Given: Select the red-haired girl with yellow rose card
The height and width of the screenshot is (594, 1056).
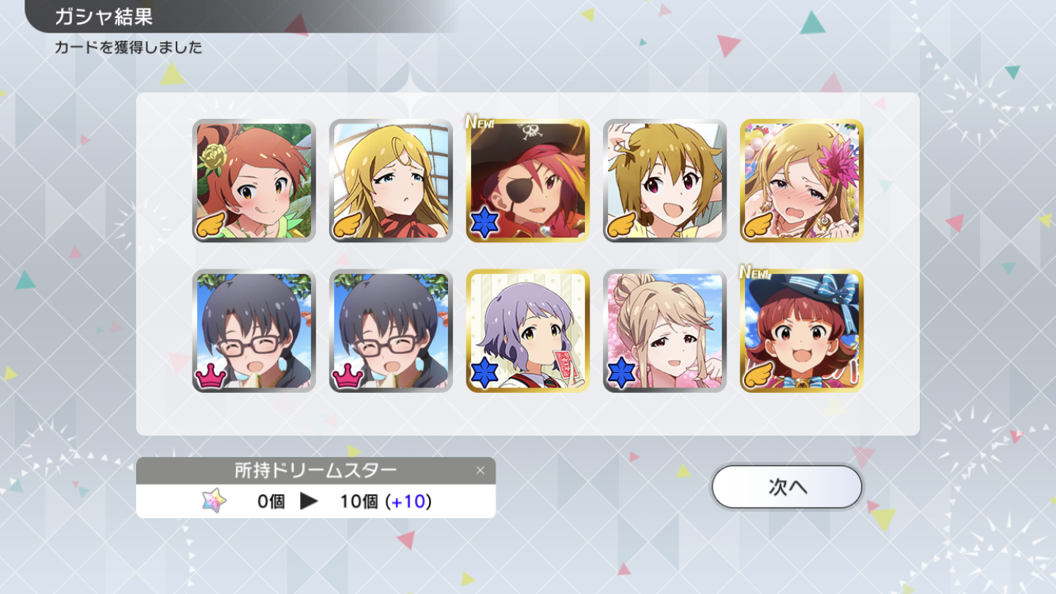Looking at the screenshot, I should [x=254, y=181].
